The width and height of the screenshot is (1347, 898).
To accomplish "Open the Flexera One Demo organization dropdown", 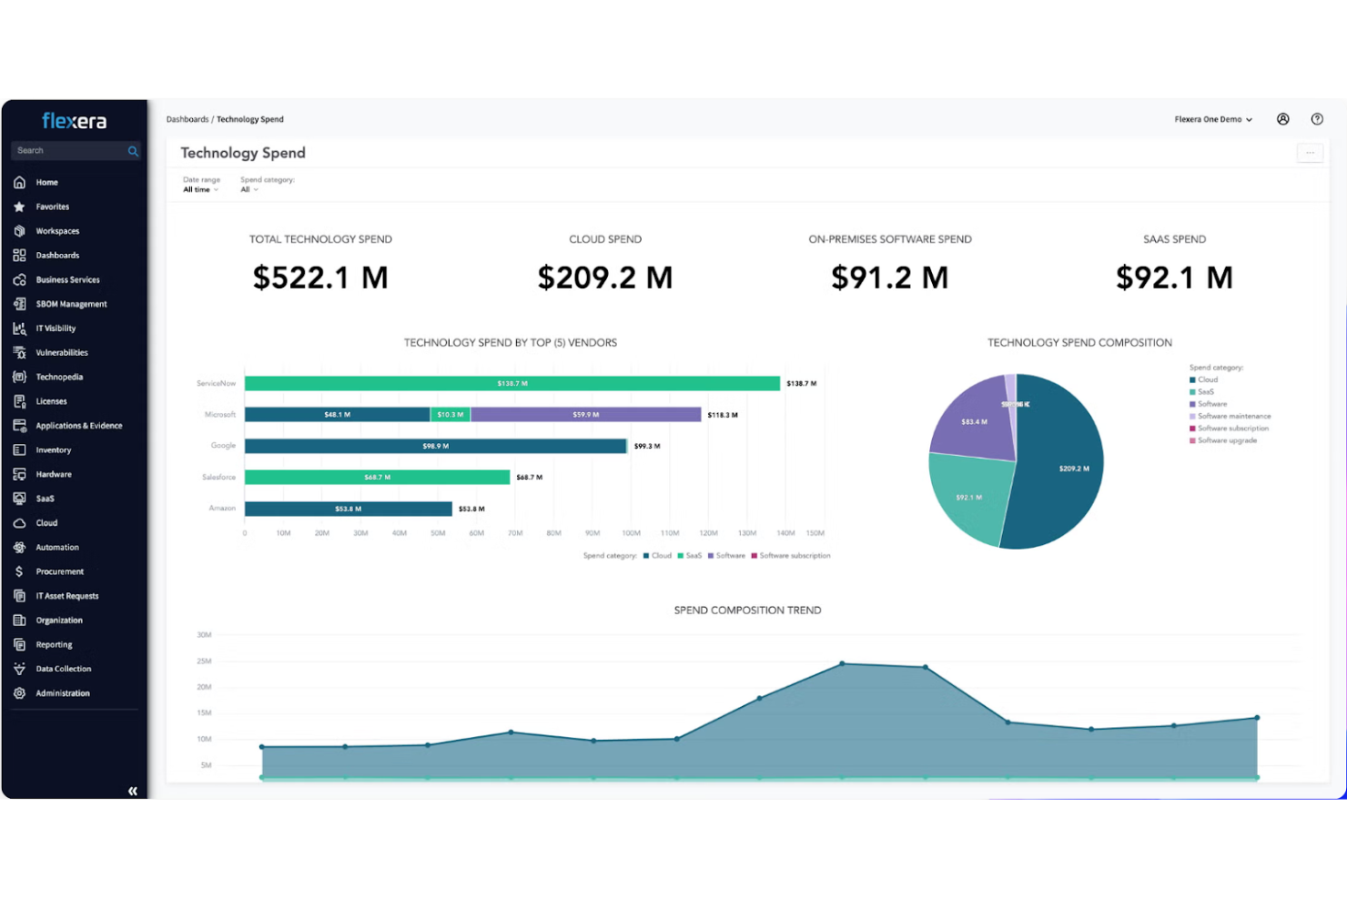I will pyautogui.click(x=1212, y=119).
